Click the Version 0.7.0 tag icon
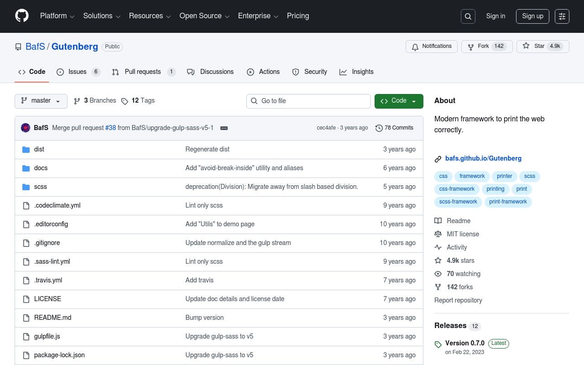The width and height of the screenshot is (584, 365). pos(438,344)
